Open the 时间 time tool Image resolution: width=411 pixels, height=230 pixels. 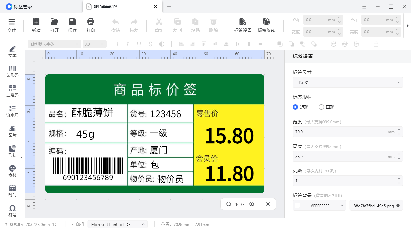[12, 190]
